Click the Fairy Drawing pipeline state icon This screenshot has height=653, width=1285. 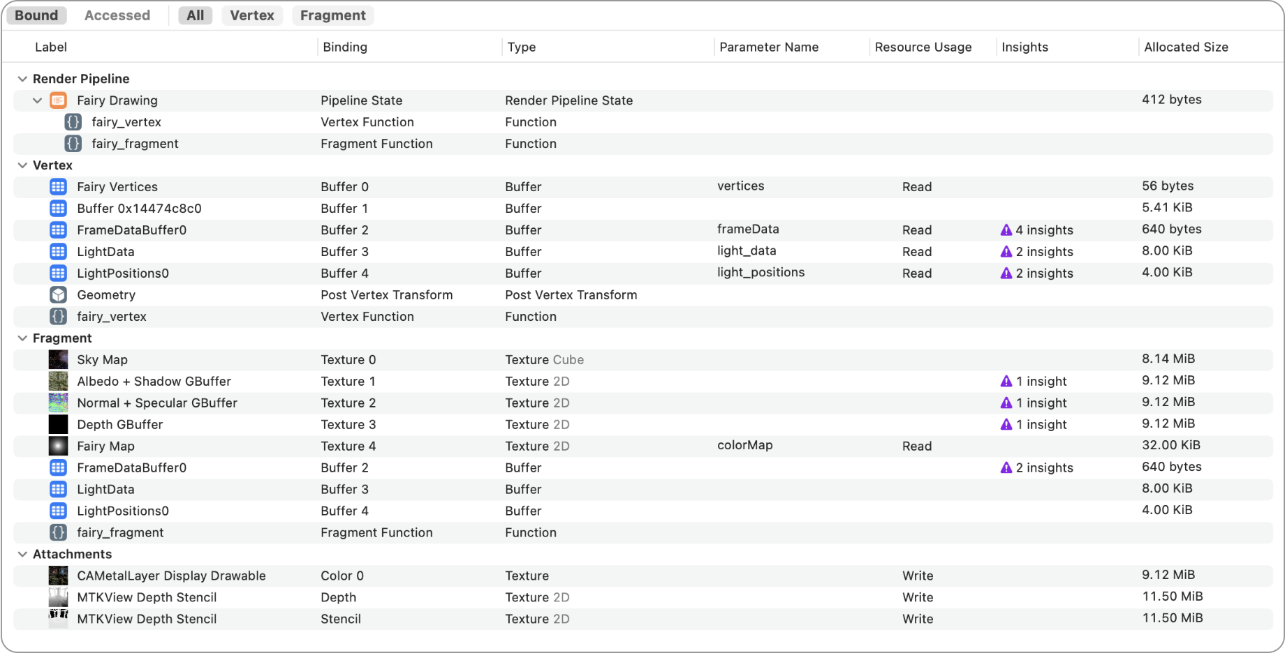pyautogui.click(x=59, y=100)
